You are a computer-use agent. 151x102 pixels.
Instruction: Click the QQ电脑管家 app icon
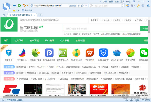(x=103, y=53)
